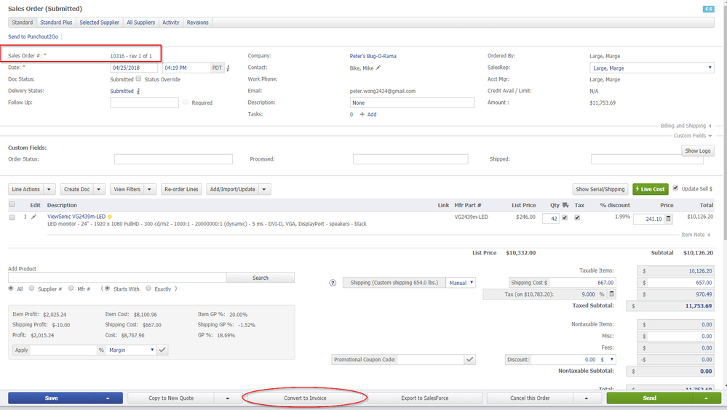
Task: Click the tax rate calculator icon
Action: tap(611, 294)
